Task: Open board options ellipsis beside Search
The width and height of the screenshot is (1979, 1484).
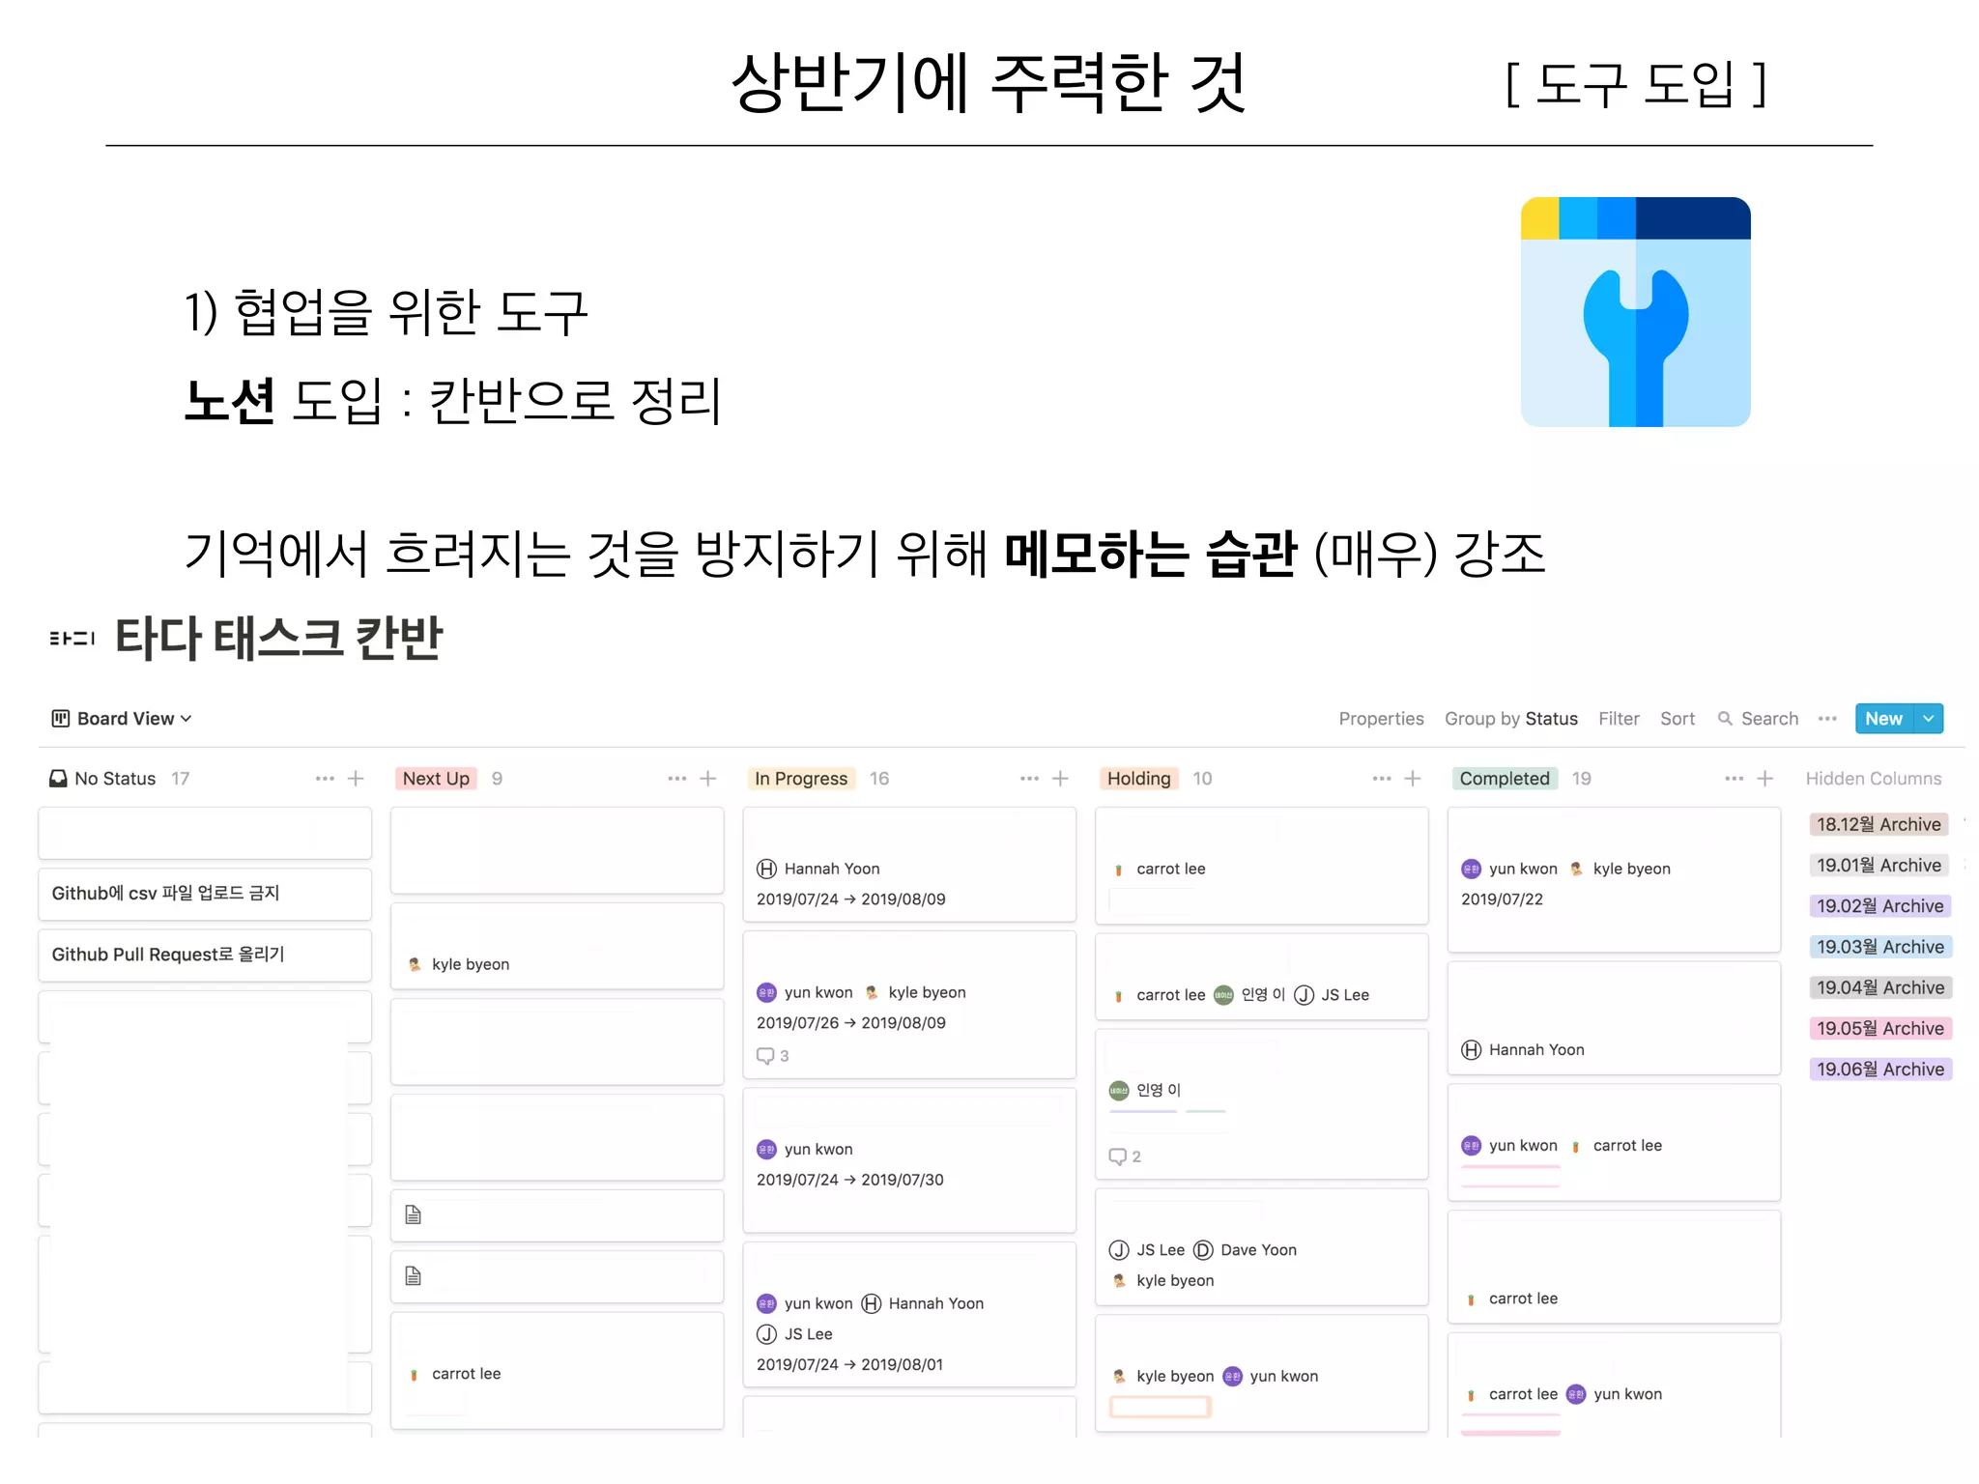Action: coord(1826,718)
